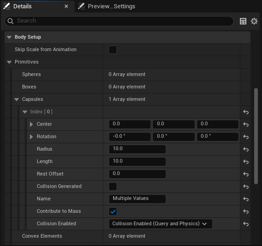Reset Length to default value arrow
This screenshot has height=246, width=262.
coord(246,162)
